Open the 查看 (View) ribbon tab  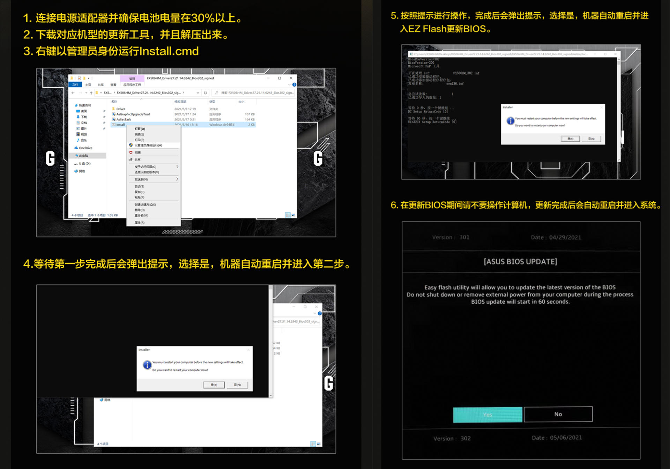click(x=113, y=85)
